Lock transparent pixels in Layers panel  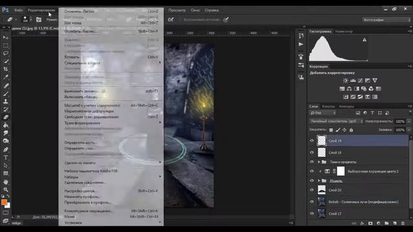click(x=331, y=130)
